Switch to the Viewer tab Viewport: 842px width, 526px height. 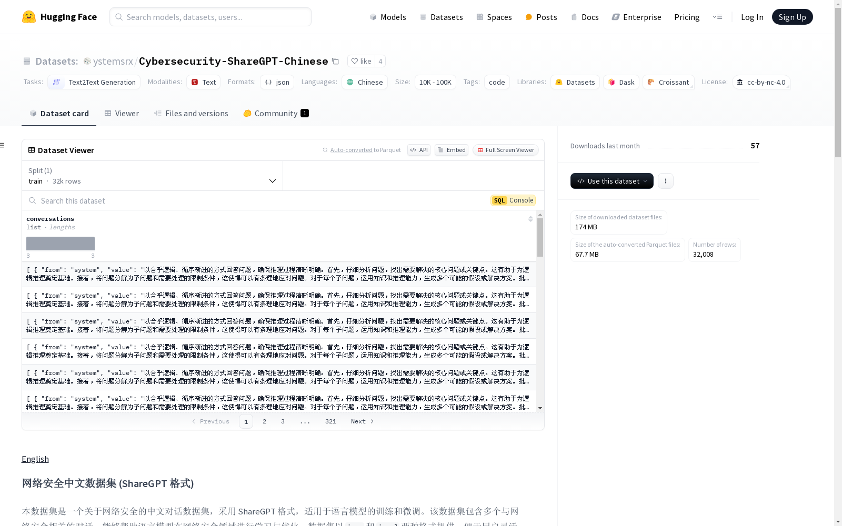click(x=122, y=114)
